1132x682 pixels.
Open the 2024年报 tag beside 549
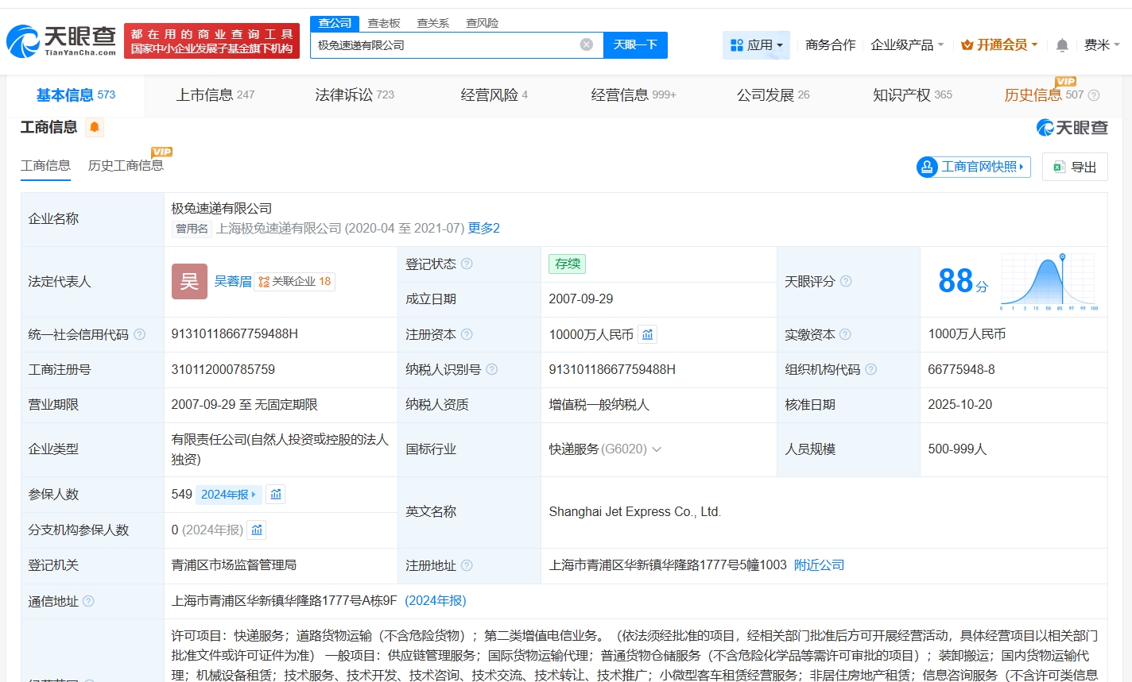(228, 494)
